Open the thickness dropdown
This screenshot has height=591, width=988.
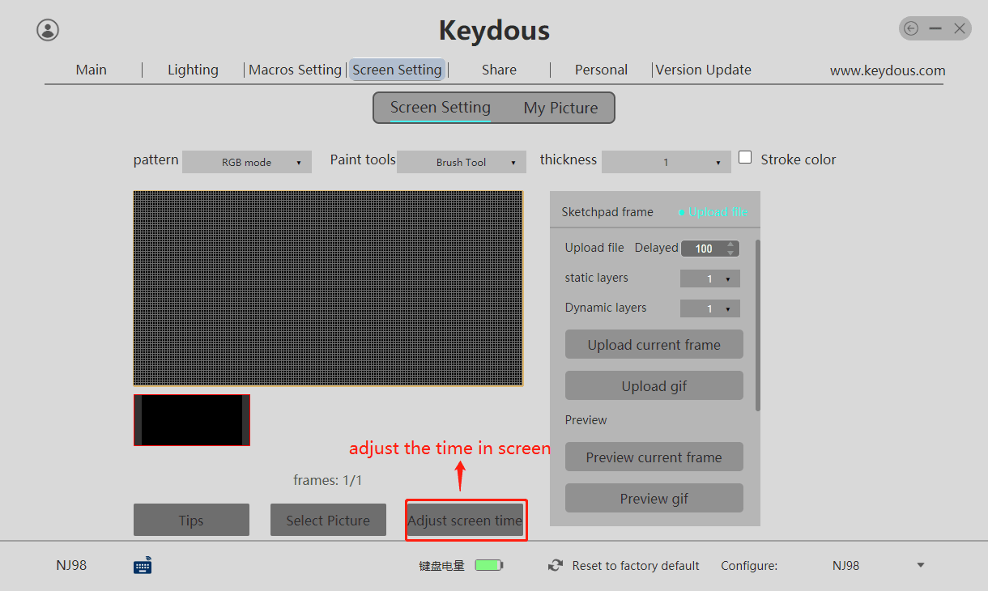(x=666, y=162)
